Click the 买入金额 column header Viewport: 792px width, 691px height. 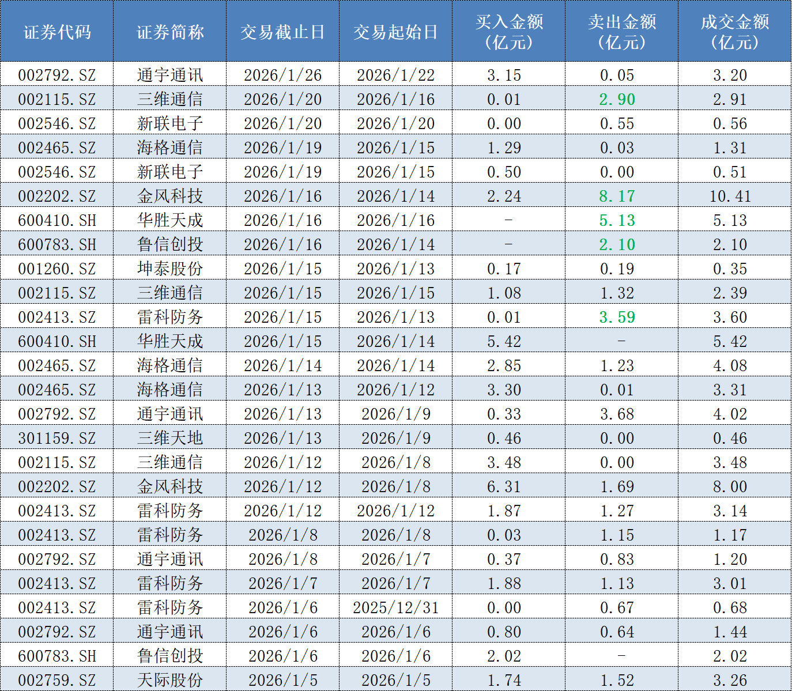(507, 32)
